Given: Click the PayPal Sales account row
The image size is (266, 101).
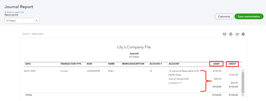Looking at the screenshot, I should [175, 75].
